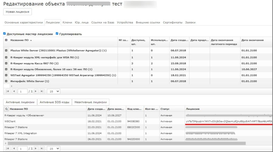273x152 pixels.
Task: Go to first page in lower grid pager
Action: pyautogui.click(x=8, y=148)
